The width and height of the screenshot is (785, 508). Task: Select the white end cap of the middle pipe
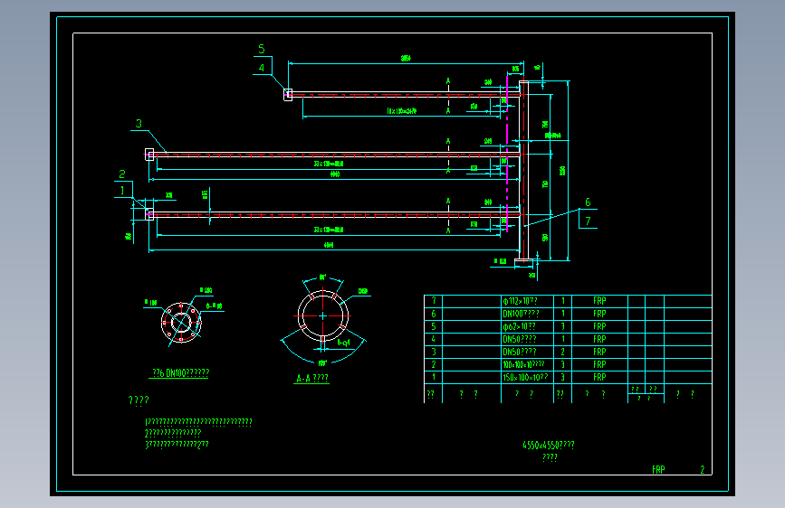pos(149,155)
